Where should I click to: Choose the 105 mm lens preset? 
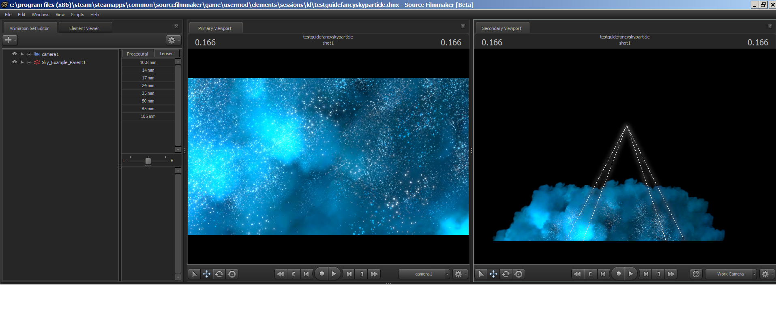(x=148, y=116)
